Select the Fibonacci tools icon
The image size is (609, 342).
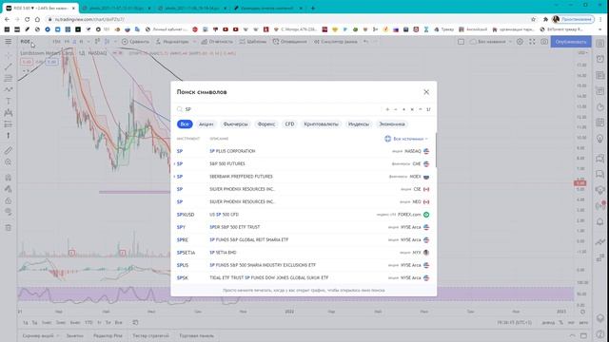click(x=9, y=78)
